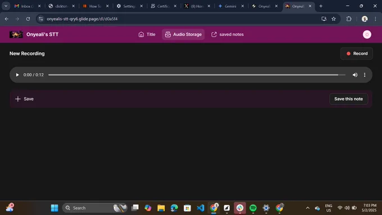Focus the browser address bar URL

82,19
